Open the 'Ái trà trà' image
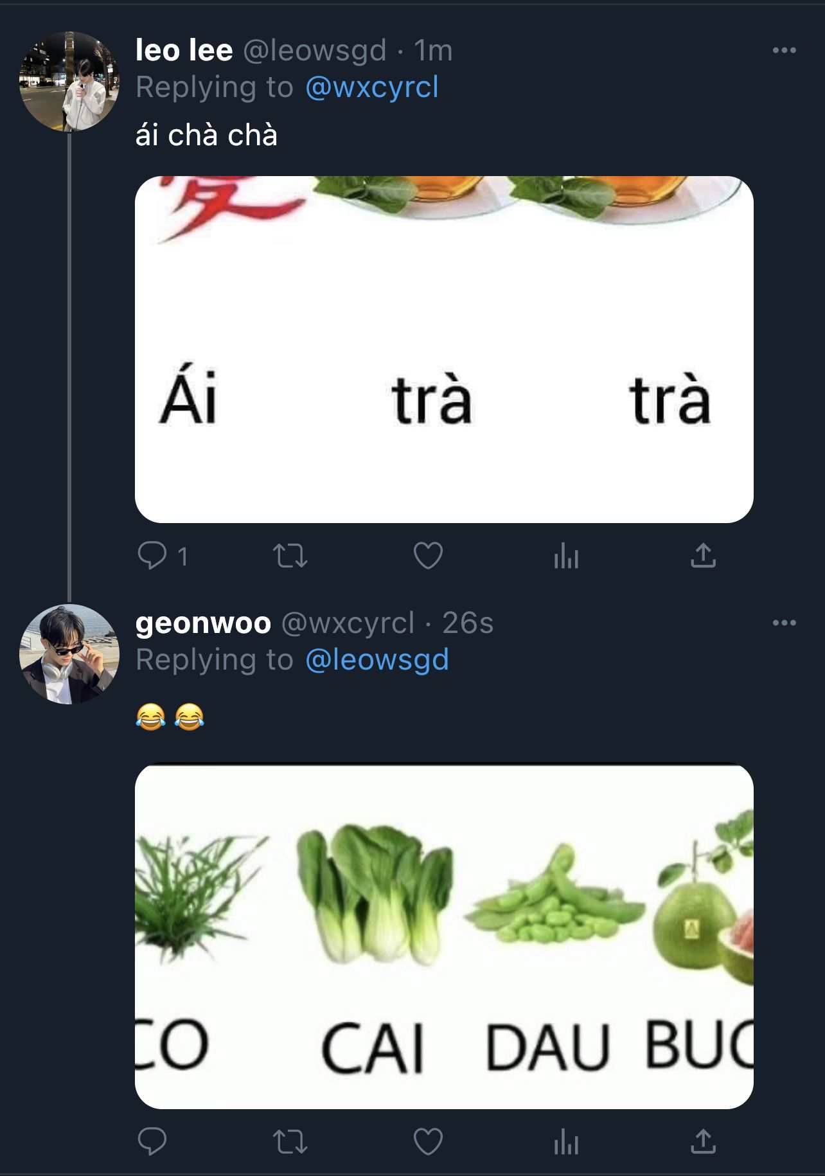 click(x=444, y=349)
